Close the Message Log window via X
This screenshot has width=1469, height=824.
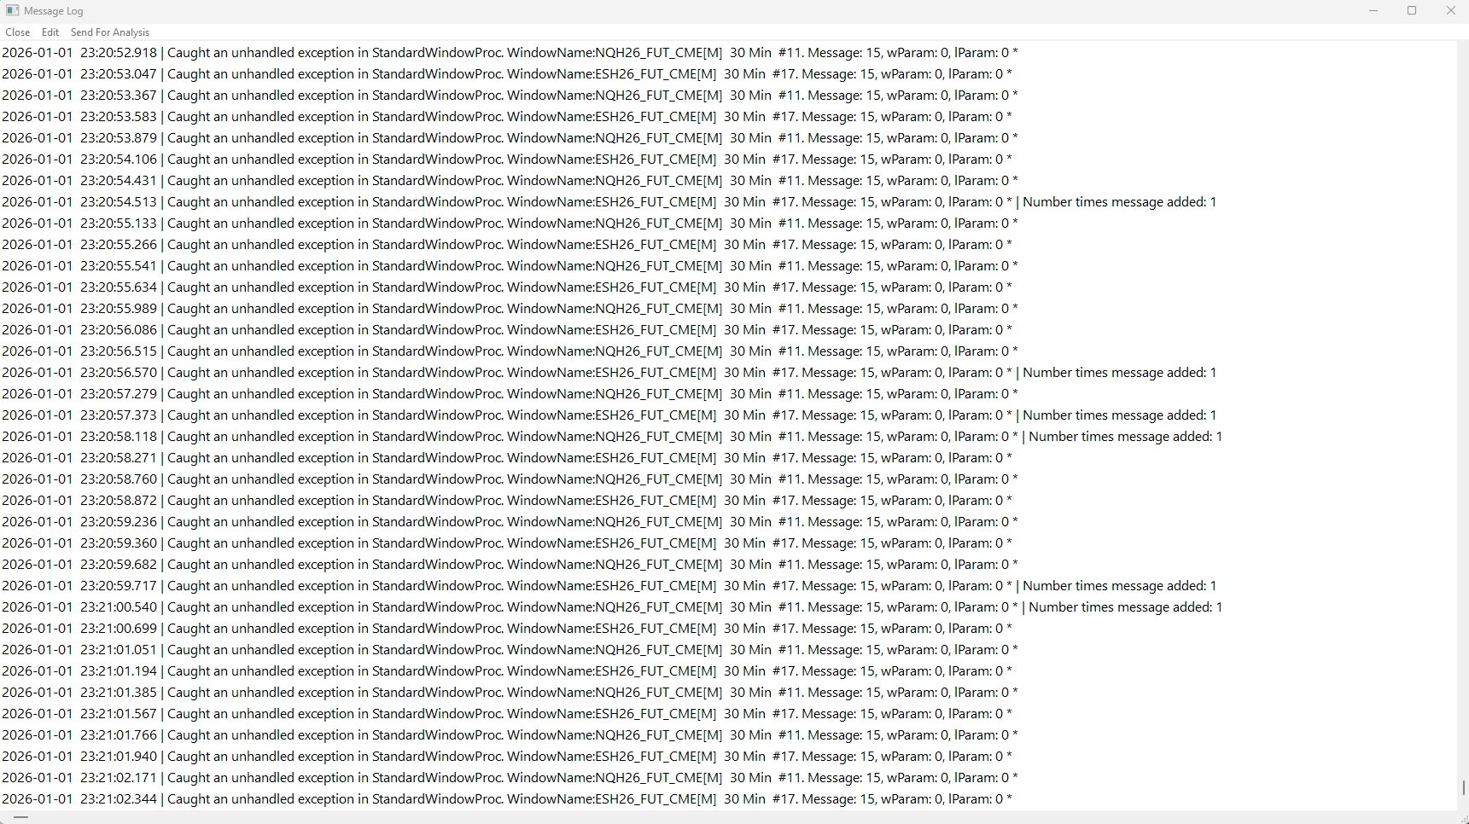1450,10
